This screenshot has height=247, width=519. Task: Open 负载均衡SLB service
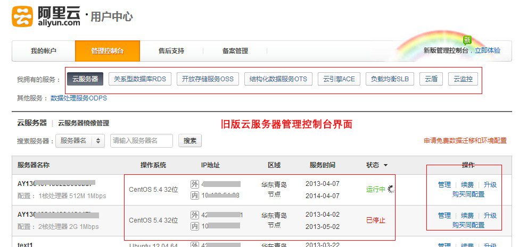tap(390, 79)
